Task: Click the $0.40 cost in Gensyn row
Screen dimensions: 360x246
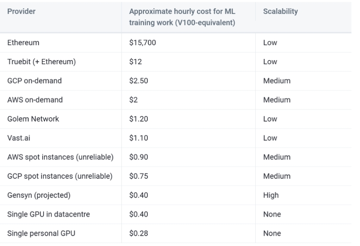Action: point(138,195)
